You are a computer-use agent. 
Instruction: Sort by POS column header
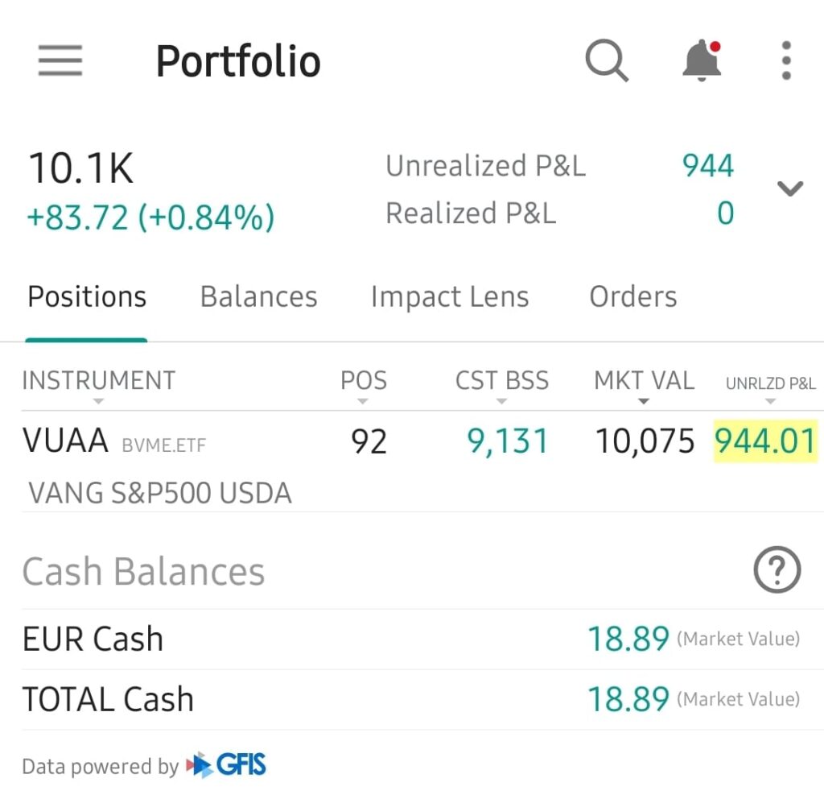(x=363, y=381)
